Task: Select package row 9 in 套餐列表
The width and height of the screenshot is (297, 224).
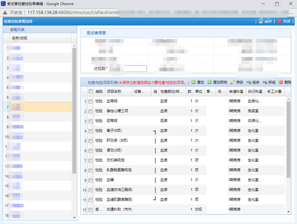Action: [38, 127]
